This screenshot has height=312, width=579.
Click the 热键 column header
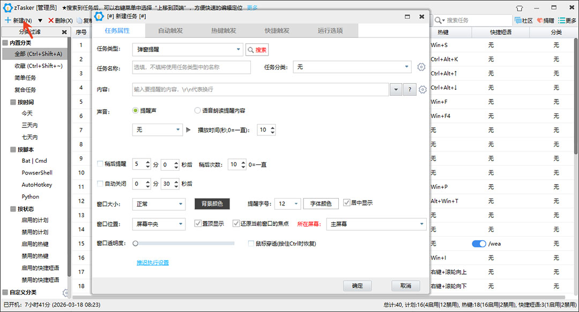(x=443, y=33)
